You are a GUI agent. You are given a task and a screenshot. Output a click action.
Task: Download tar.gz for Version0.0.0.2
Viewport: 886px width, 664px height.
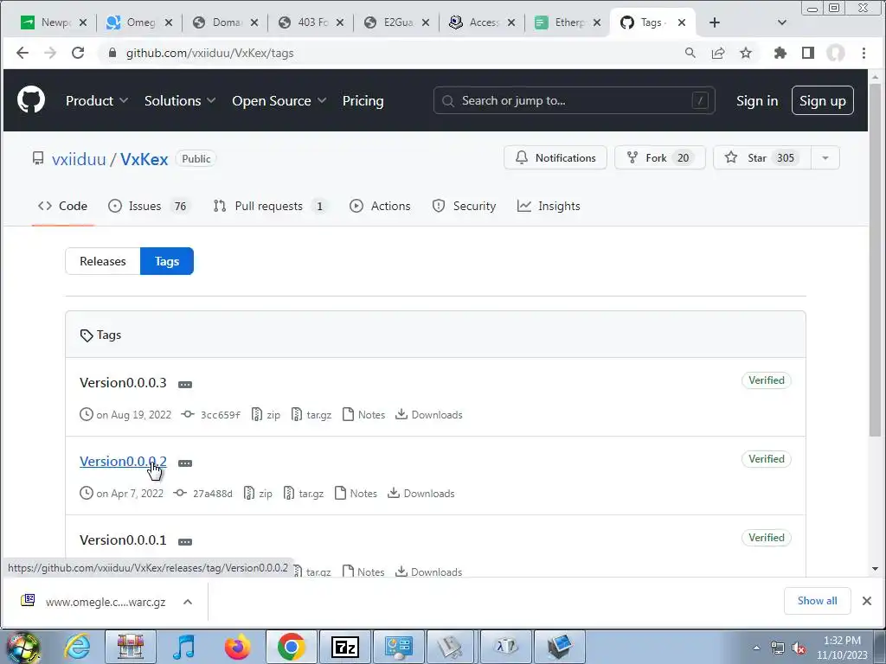[x=304, y=494]
